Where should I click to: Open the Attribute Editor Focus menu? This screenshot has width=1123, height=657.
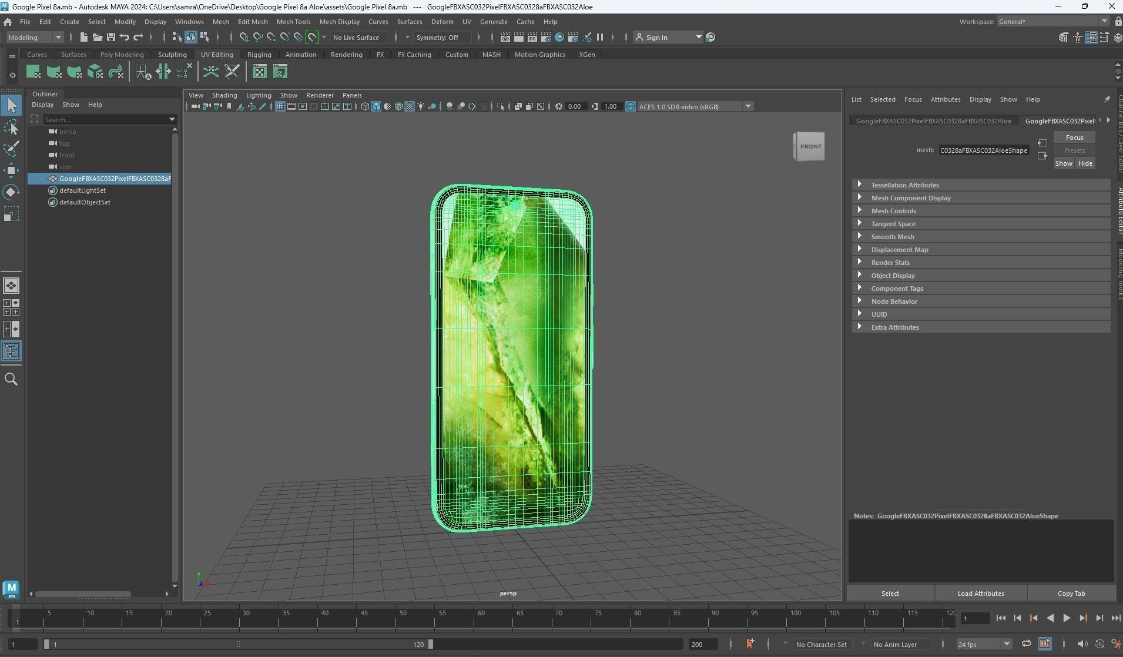913,99
